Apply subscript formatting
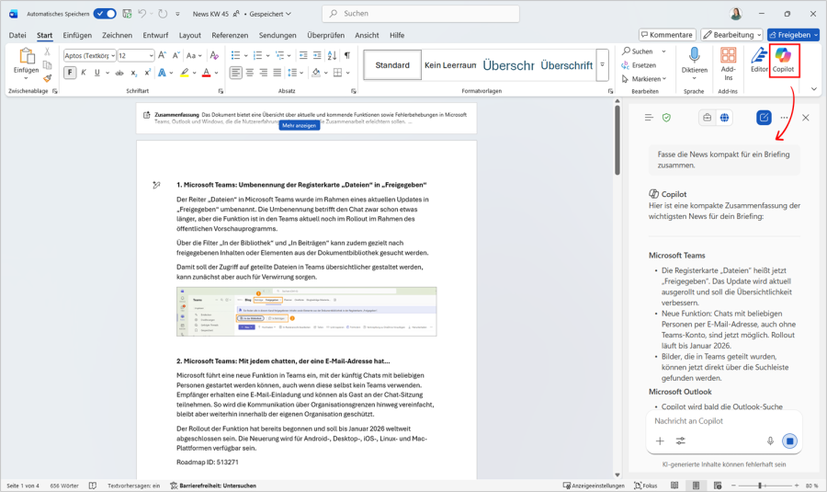The height and width of the screenshot is (492, 827). 134,73
